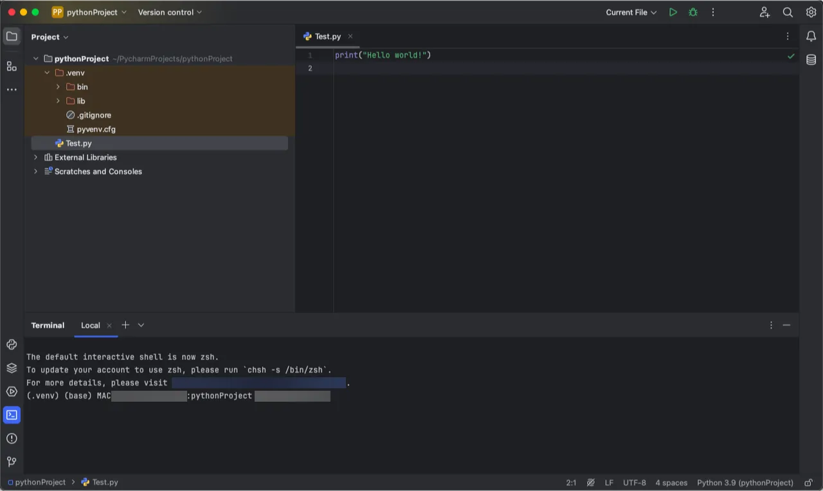Open the 2:1 line column indicator

[571, 483]
